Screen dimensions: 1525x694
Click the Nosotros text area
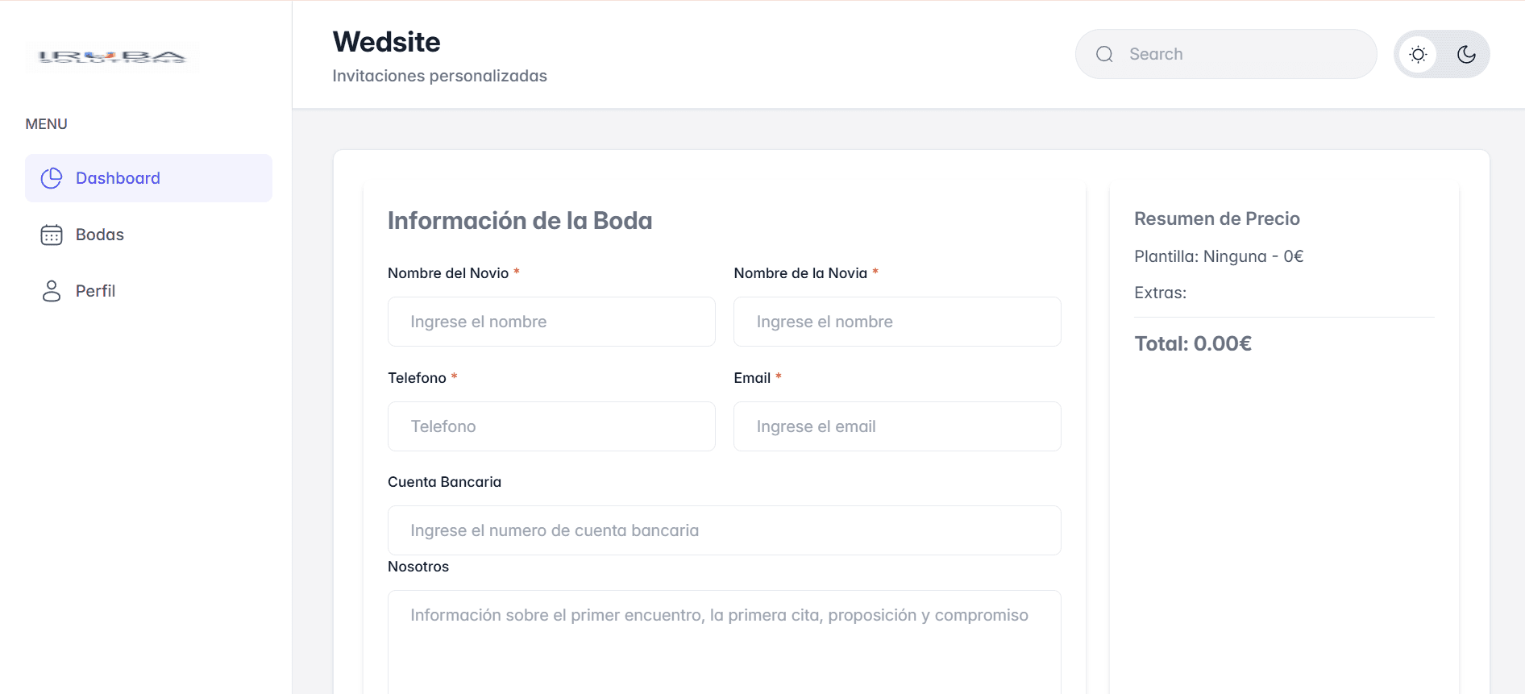(725, 642)
